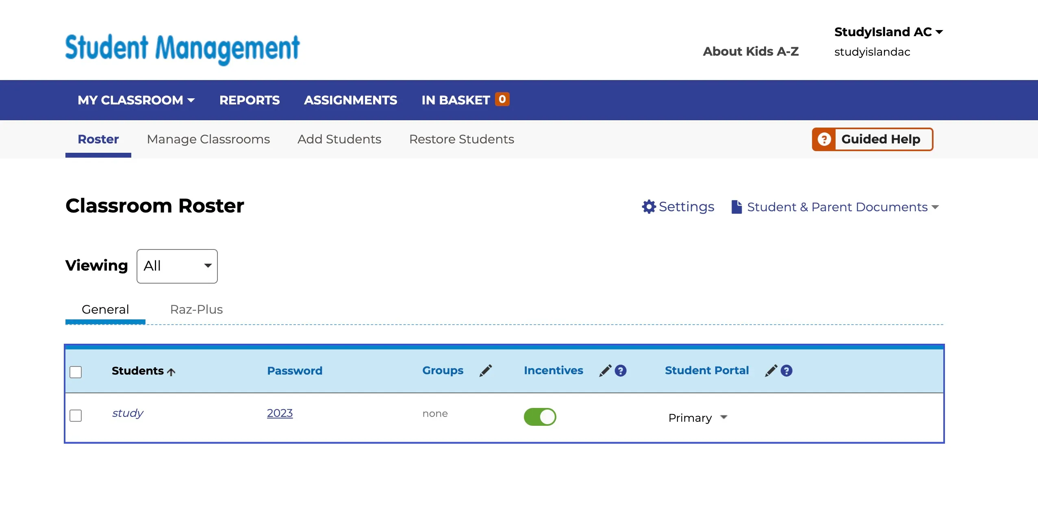Open the Student Portal help question icon
Screen dimensions: 1038x516
786,371
